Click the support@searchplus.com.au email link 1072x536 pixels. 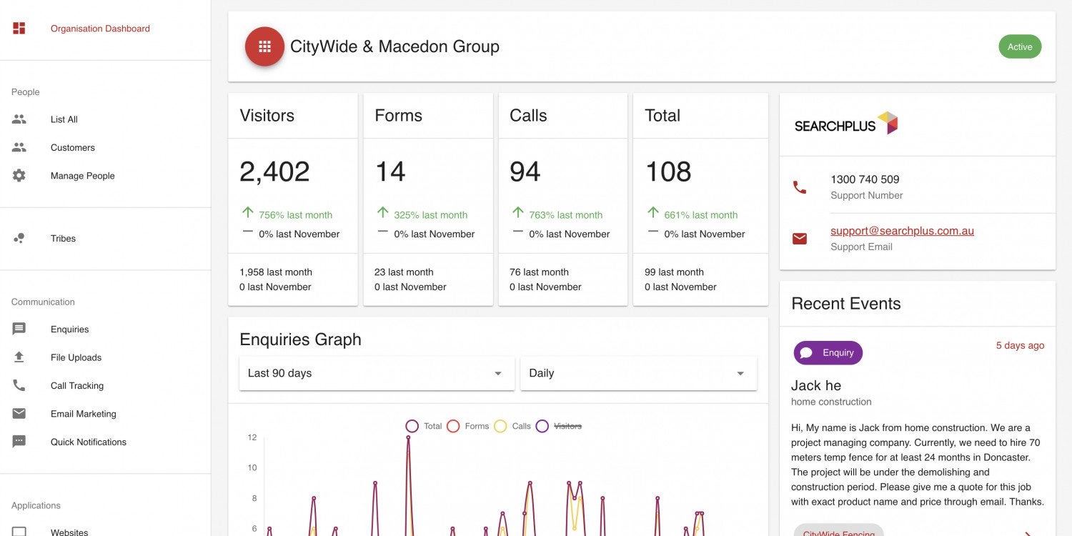point(902,231)
